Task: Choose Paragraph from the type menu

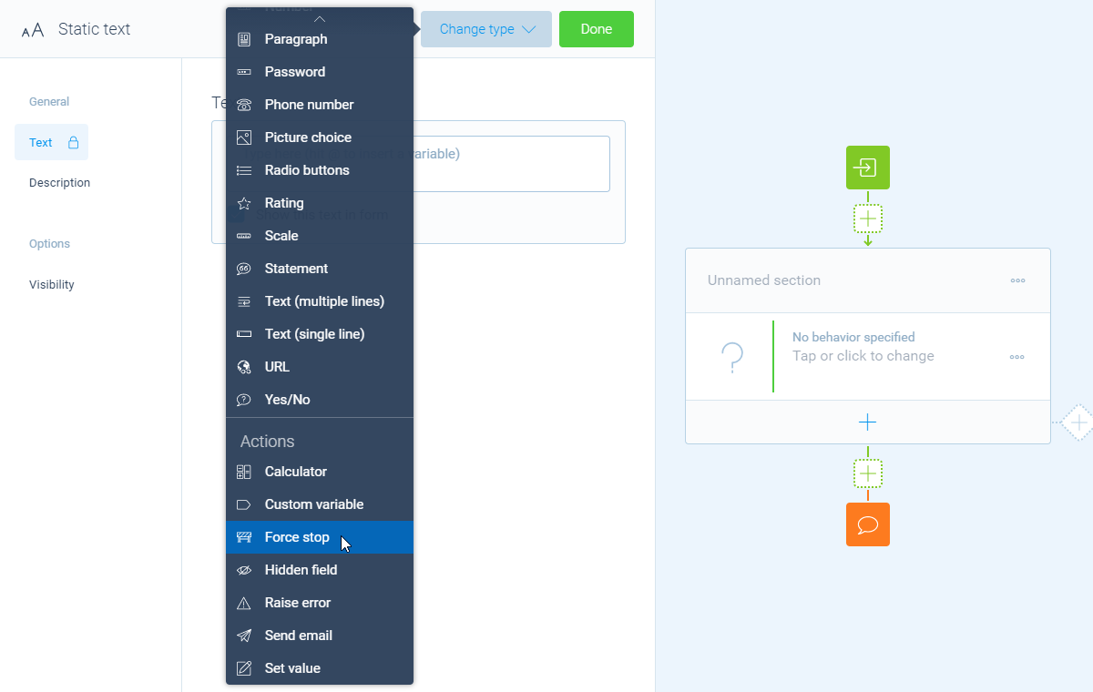Action: [320, 39]
